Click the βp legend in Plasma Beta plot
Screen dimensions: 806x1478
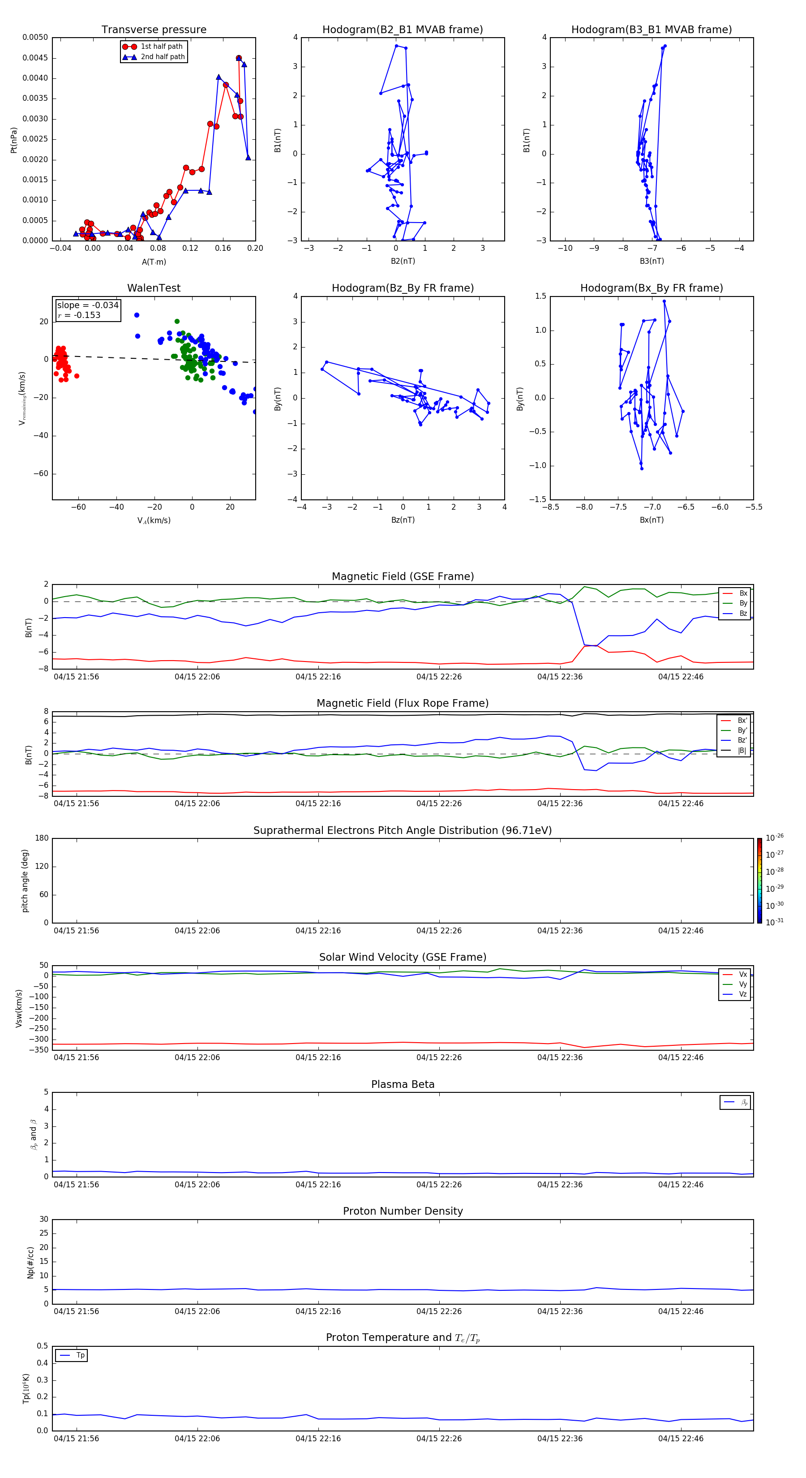[x=735, y=1102]
